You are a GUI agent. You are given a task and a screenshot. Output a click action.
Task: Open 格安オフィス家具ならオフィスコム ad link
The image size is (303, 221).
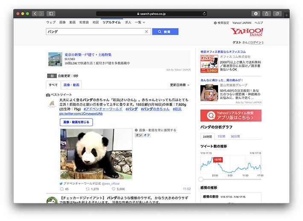coord(223,52)
